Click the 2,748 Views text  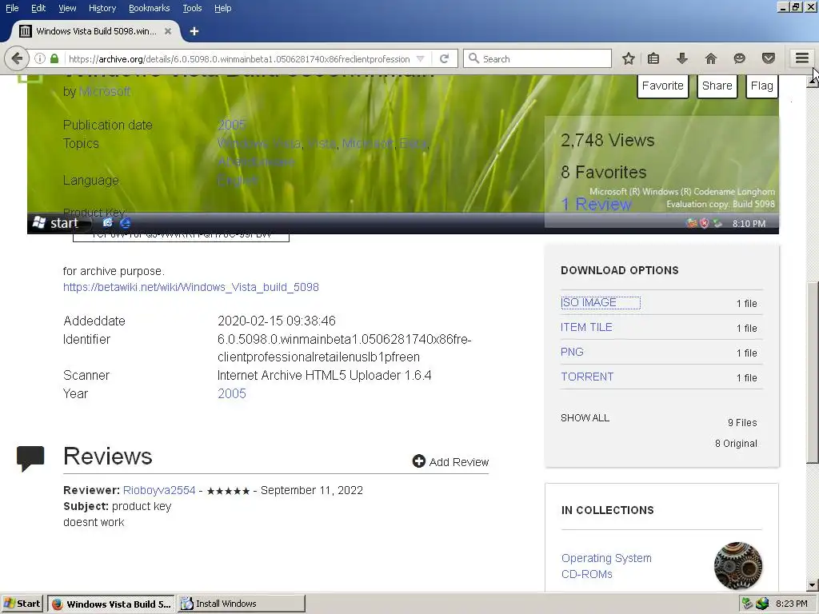pos(608,140)
